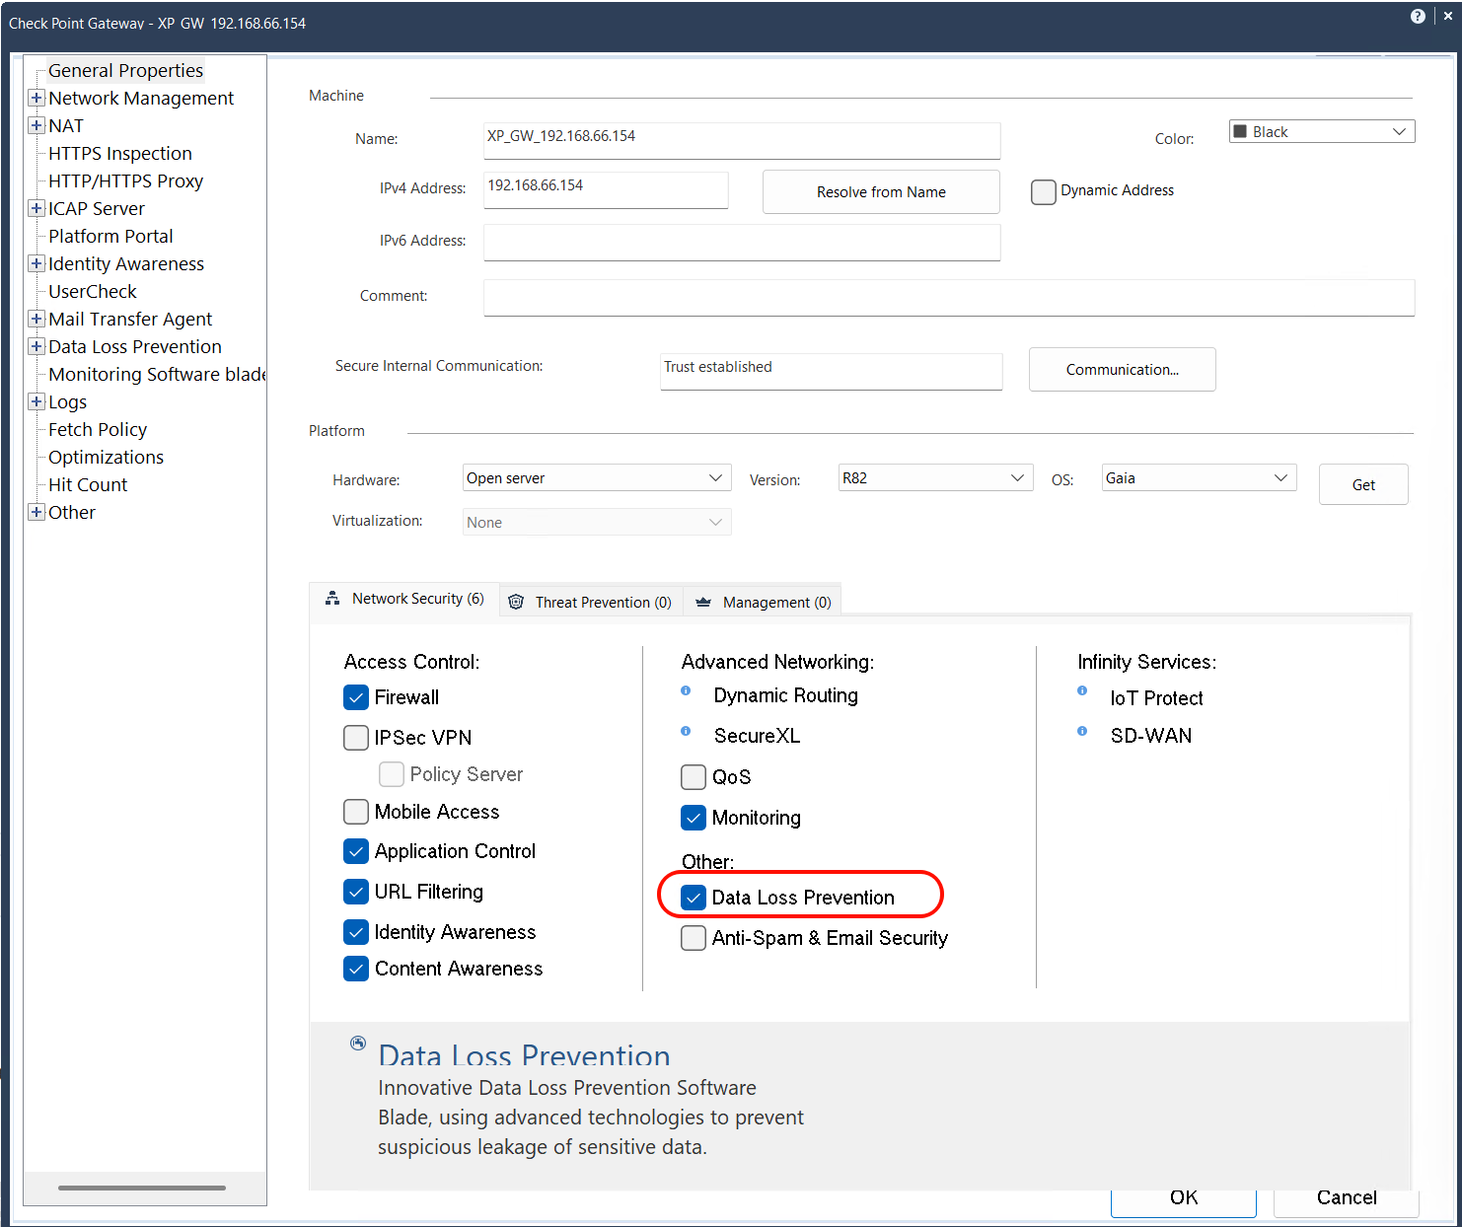
Task: Click the info icon next to IoT Protect
Action: pyautogui.click(x=1082, y=691)
